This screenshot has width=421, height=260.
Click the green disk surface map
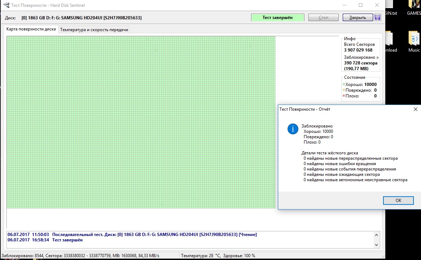[141, 122]
